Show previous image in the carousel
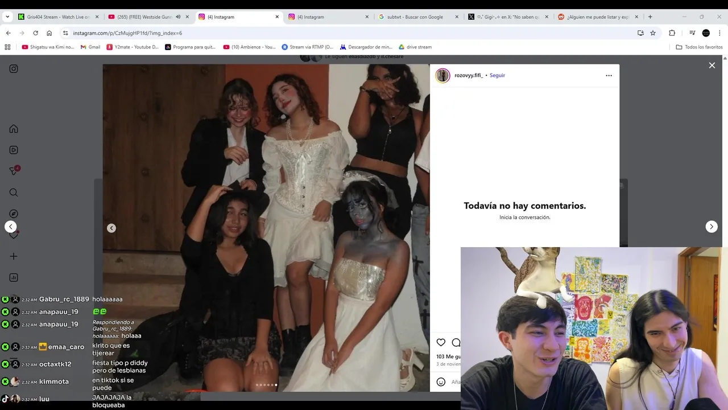 (x=111, y=228)
